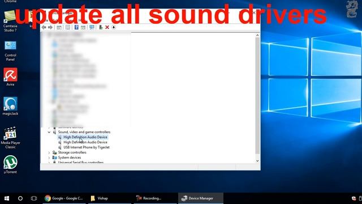
Task: Click the Scan for hardware changes monitor icon
Action: tap(92, 27)
